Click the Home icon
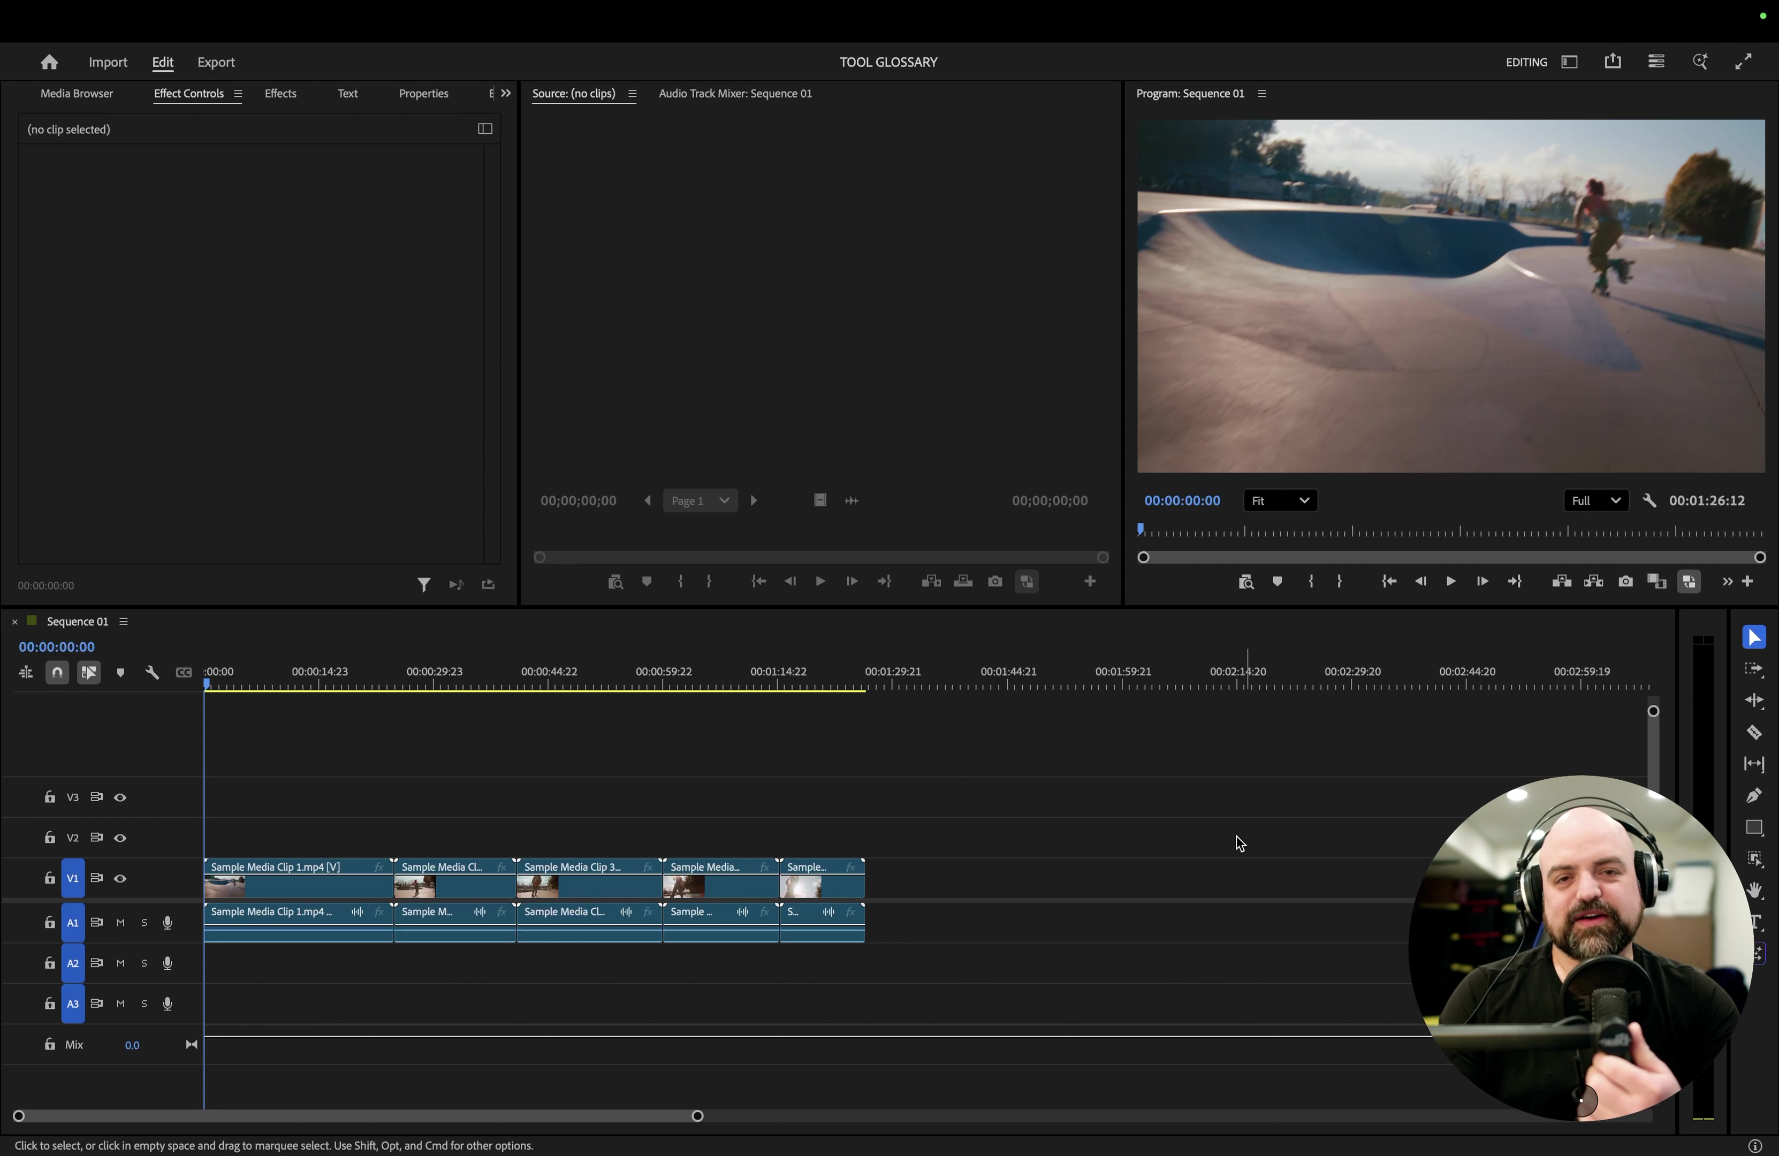Viewport: 1779px width, 1156px height. click(x=49, y=63)
